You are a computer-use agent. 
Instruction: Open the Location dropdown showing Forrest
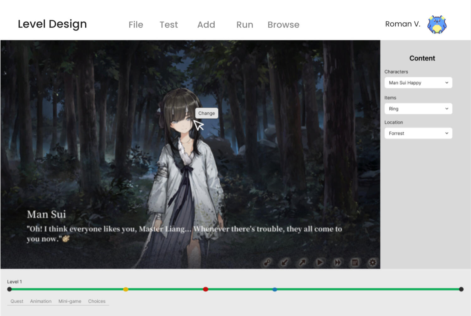tap(418, 133)
